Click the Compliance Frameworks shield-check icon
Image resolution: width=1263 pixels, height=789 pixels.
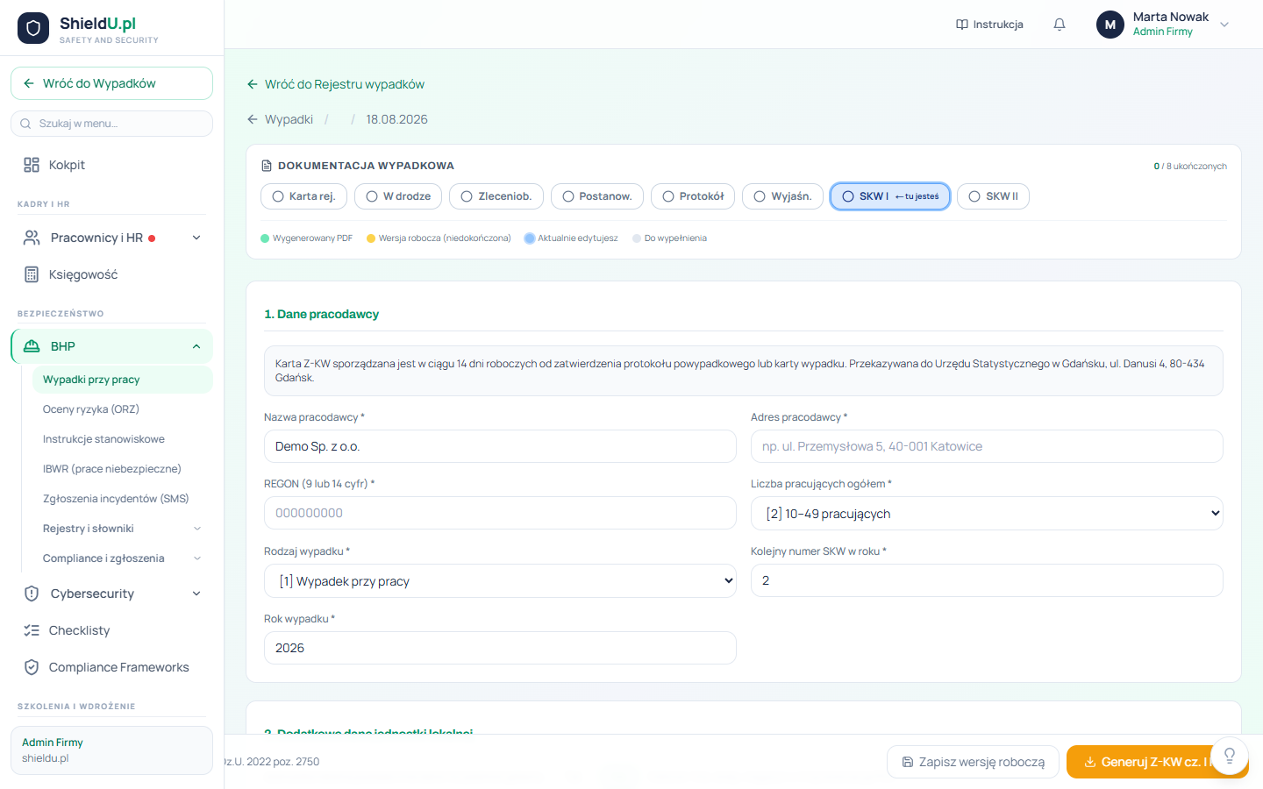point(32,667)
